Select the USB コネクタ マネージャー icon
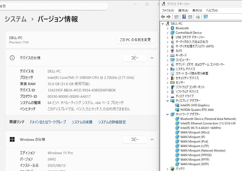242x171 pixels. pos(172,37)
